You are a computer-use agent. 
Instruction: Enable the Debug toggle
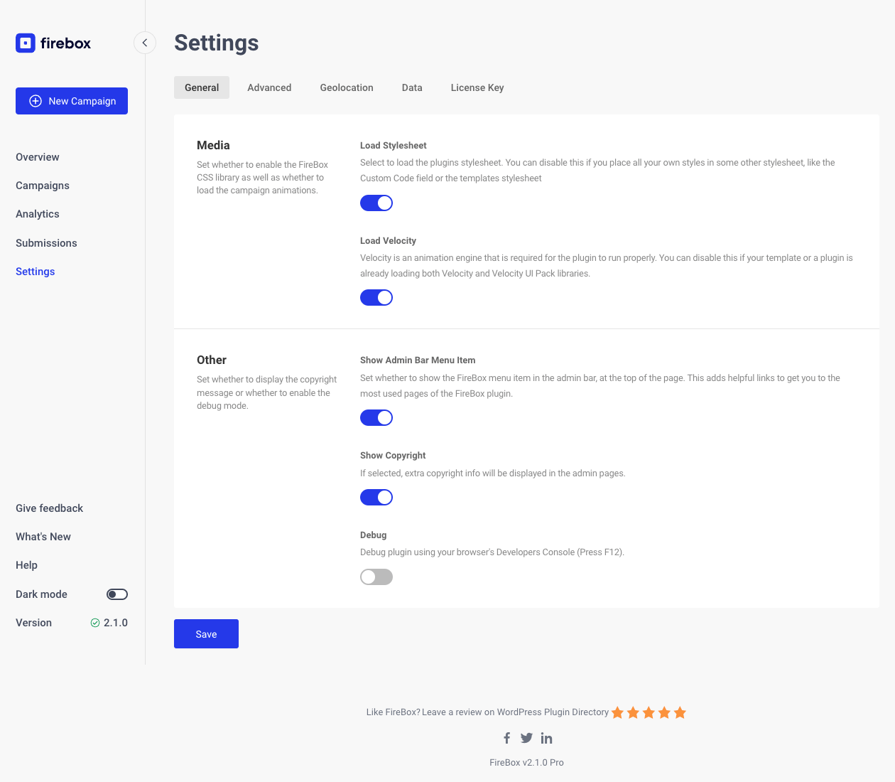[x=376, y=577]
